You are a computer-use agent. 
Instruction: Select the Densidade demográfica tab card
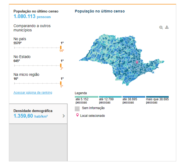pyautogui.click(x=38, y=114)
